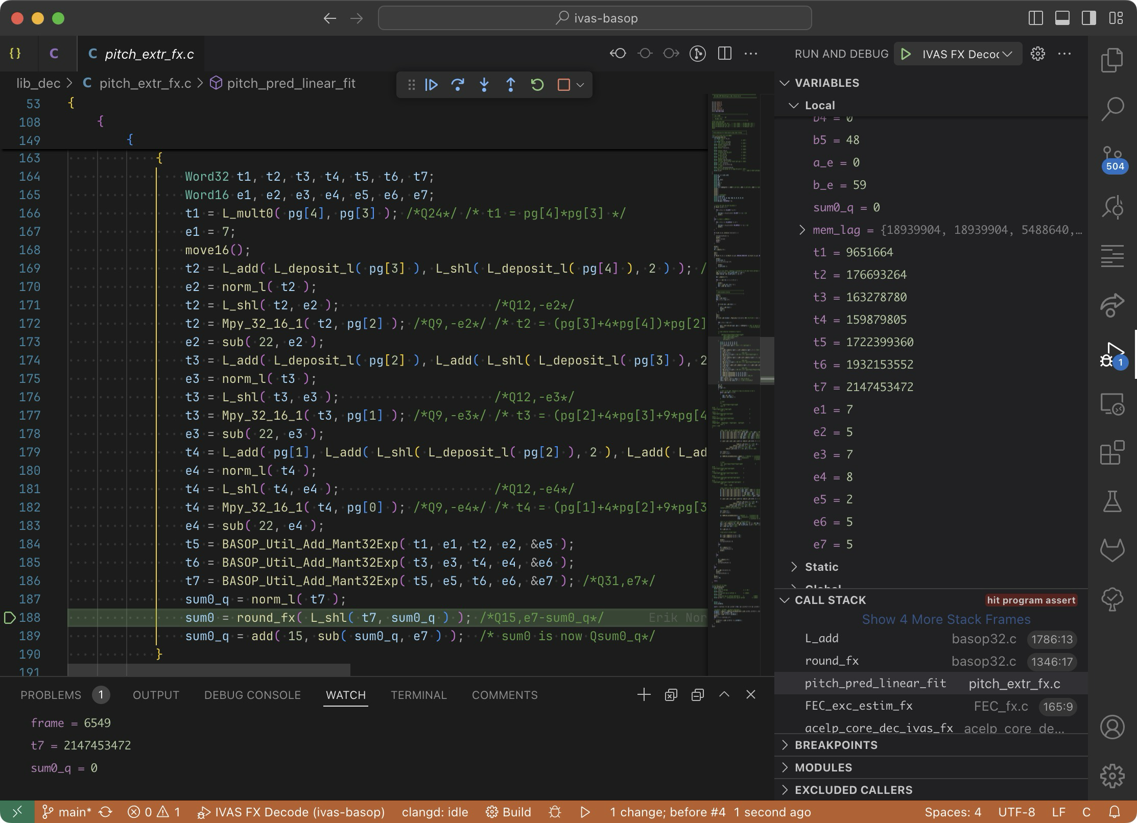Click Step Into in debug toolbar
Viewport: 1137px width, 823px height.
click(x=484, y=85)
